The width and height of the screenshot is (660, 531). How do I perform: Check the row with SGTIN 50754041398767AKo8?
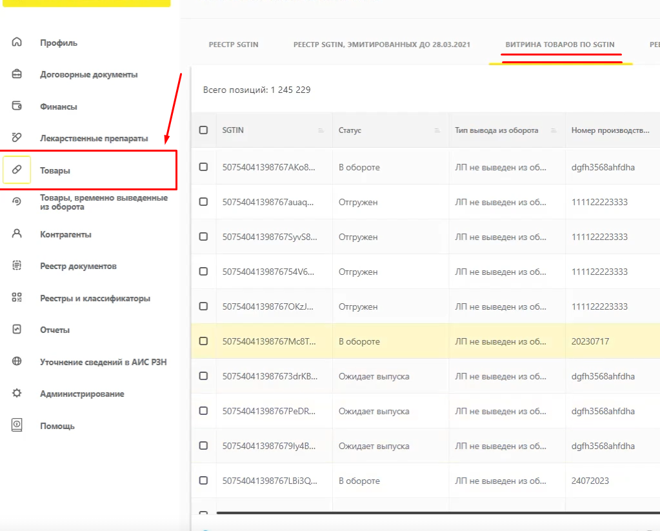click(203, 167)
